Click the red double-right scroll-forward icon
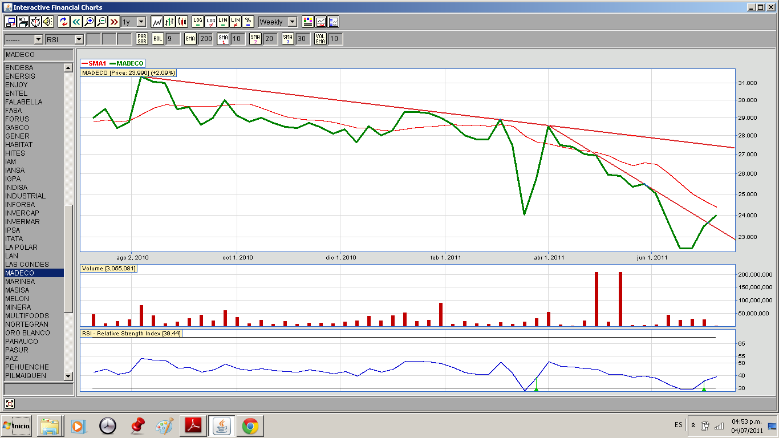The height and width of the screenshot is (438, 779). pos(114,22)
